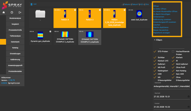
Task: Toggle the STD-Proben filter checkbox
Action: [155, 52]
